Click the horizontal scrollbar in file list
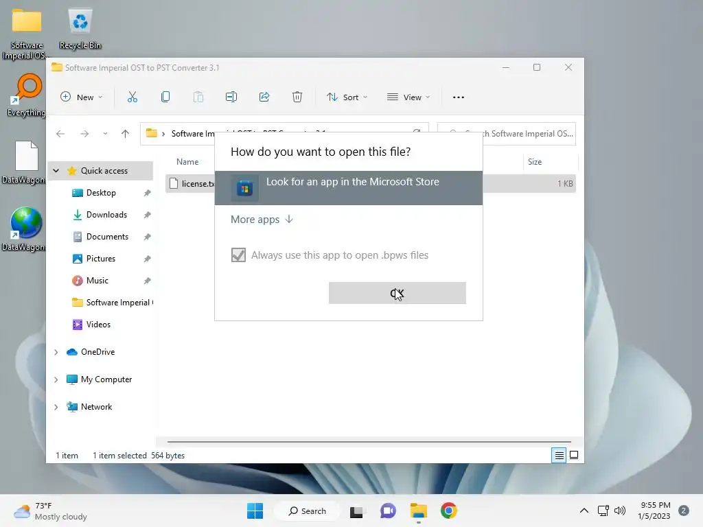This screenshot has height=527, width=703. pos(369,442)
